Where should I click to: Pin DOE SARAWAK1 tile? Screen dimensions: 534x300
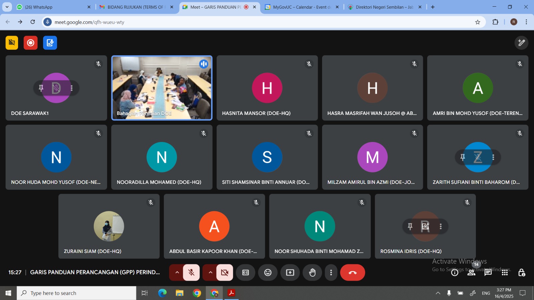(41, 88)
